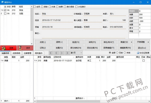151x103 pixels.
Task: Click the 备注 remarks field
Action: tap(84, 35)
